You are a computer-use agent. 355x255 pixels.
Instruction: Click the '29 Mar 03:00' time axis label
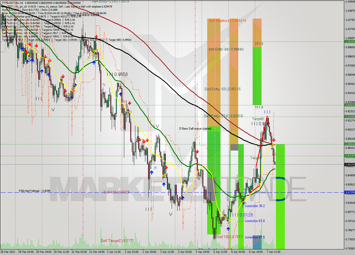pos(26,252)
